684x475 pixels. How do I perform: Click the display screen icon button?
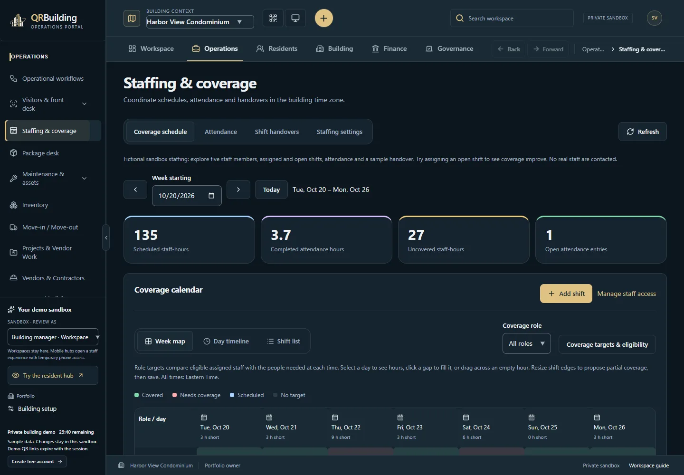pyautogui.click(x=295, y=18)
